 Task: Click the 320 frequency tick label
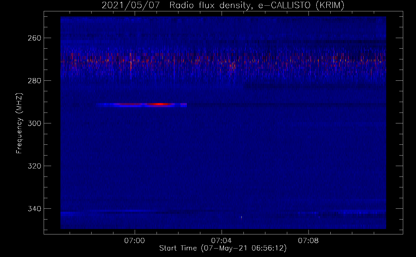[x=34, y=166]
